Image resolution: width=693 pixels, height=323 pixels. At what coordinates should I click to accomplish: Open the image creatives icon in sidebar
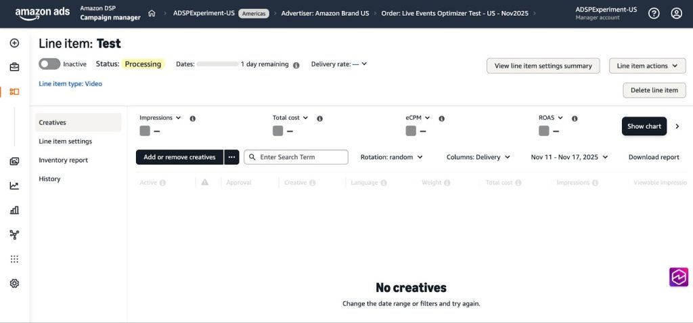pos(15,161)
